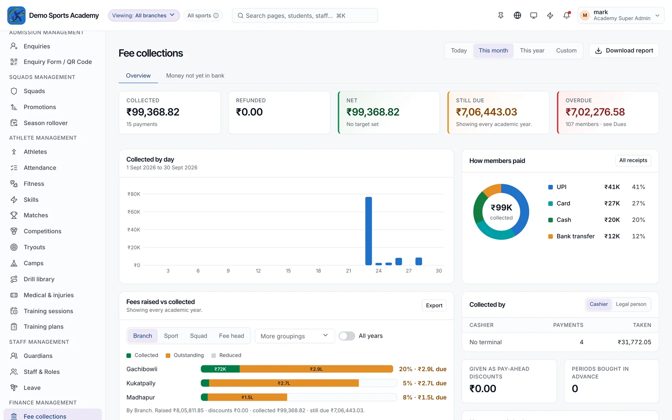This screenshot has width=672, height=420.
Task: Toggle the All years switch
Action: point(347,336)
